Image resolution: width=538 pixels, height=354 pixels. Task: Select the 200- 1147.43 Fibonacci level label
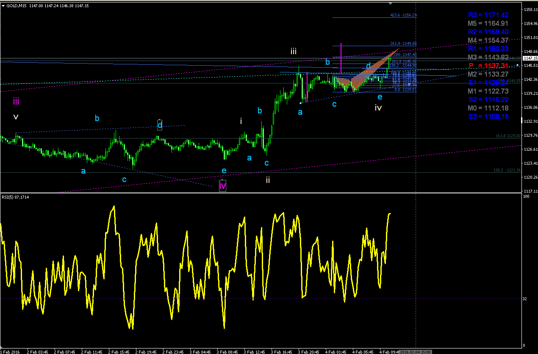coord(405,55)
